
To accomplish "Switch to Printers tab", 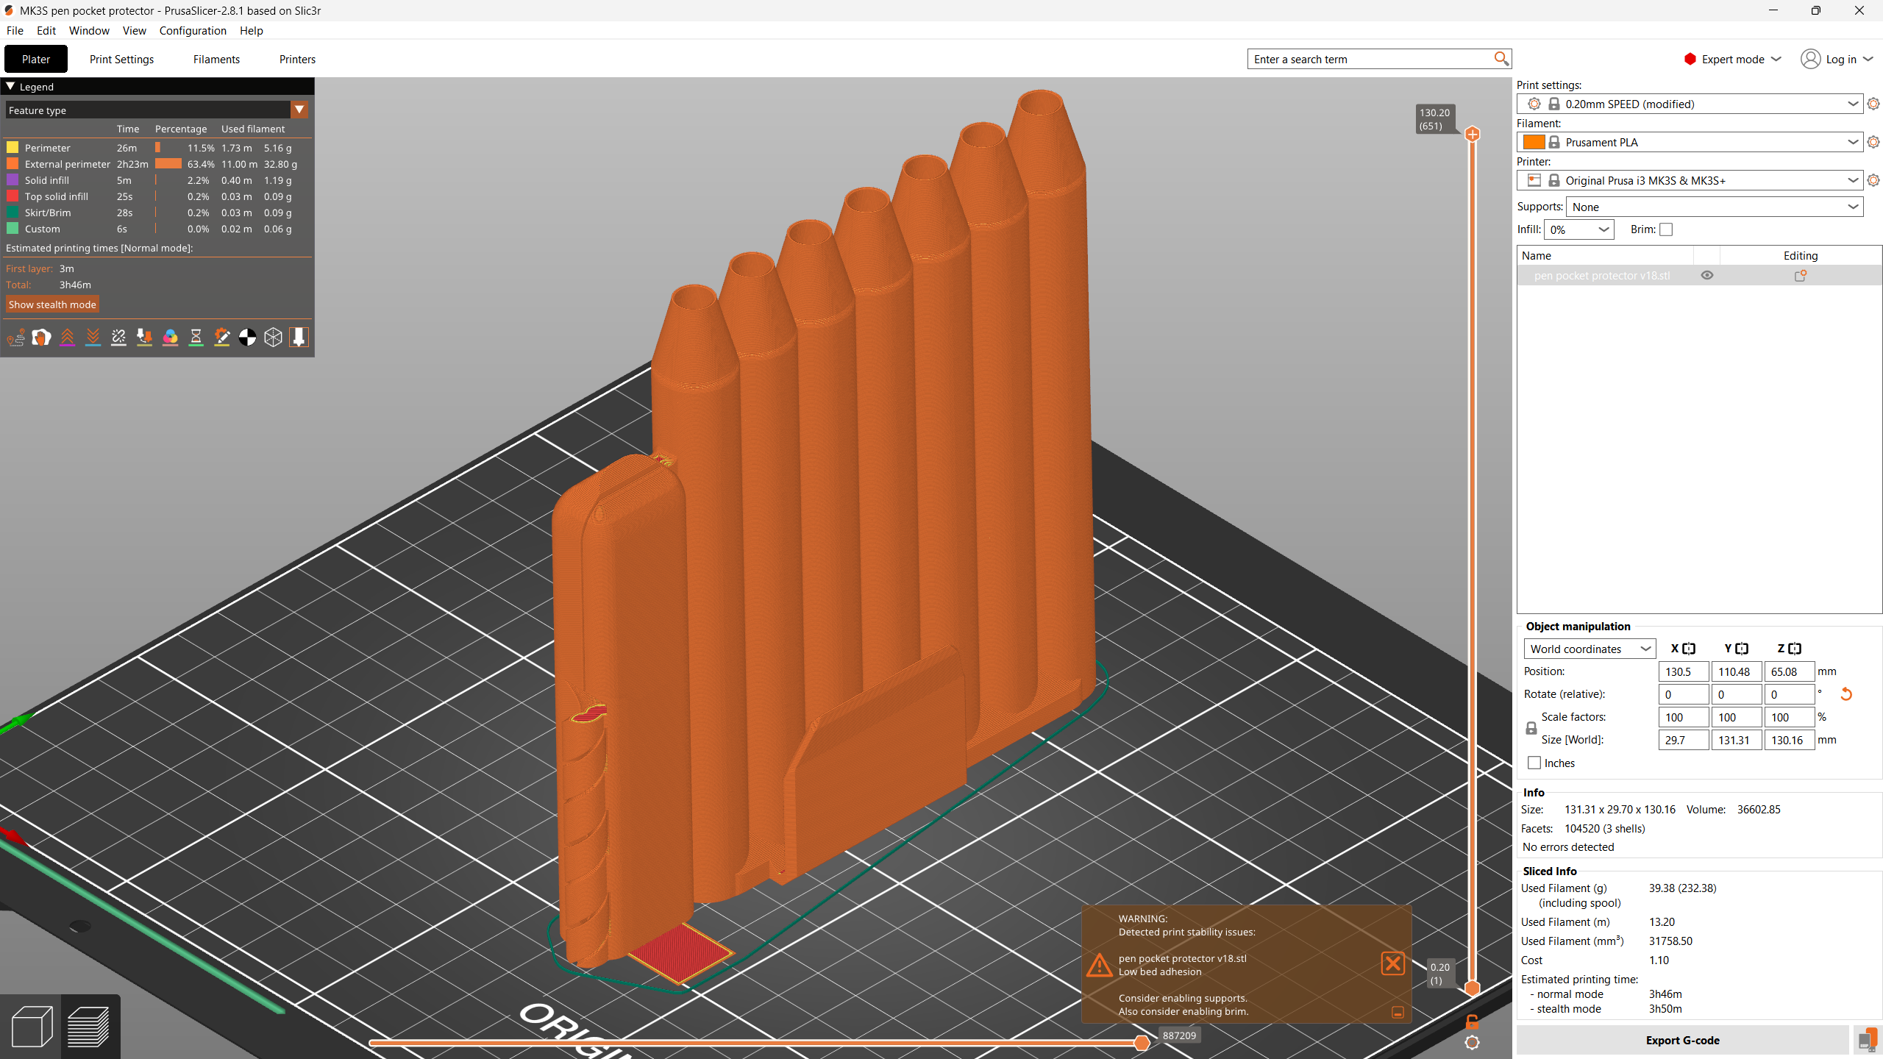I will click(x=297, y=59).
